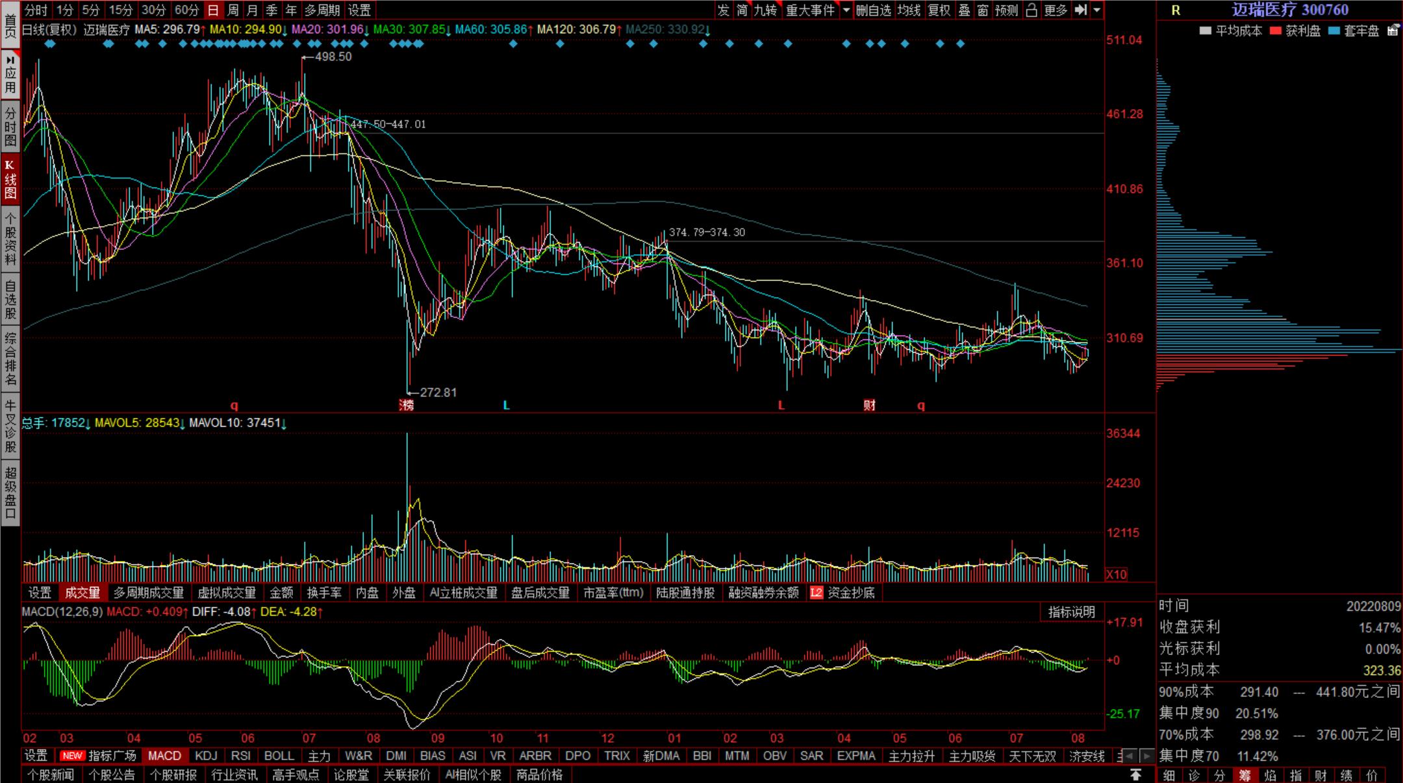Switch to the 周 weekly period tab

point(233,10)
